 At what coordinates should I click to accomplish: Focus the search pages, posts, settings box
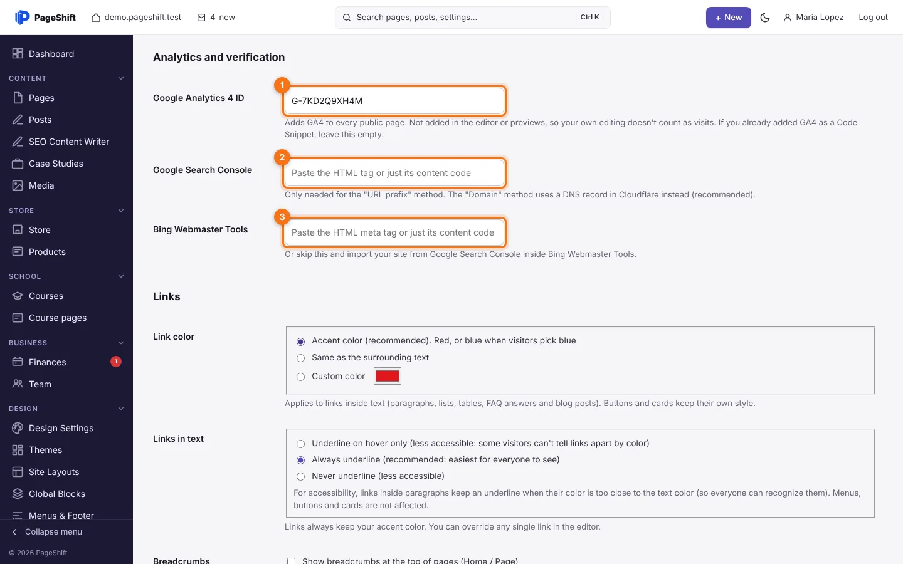473,18
